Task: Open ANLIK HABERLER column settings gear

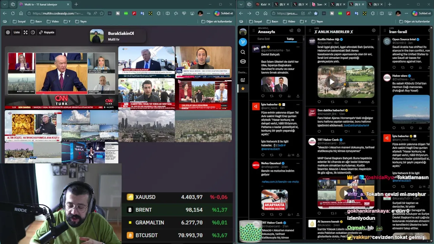Action: (374, 30)
